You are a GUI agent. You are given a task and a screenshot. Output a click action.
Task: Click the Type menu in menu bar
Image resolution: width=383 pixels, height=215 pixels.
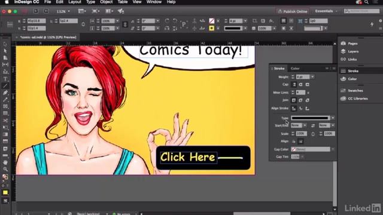(90, 2)
